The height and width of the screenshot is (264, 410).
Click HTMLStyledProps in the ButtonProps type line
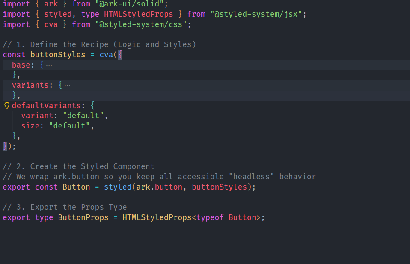(x=157, y=217)
